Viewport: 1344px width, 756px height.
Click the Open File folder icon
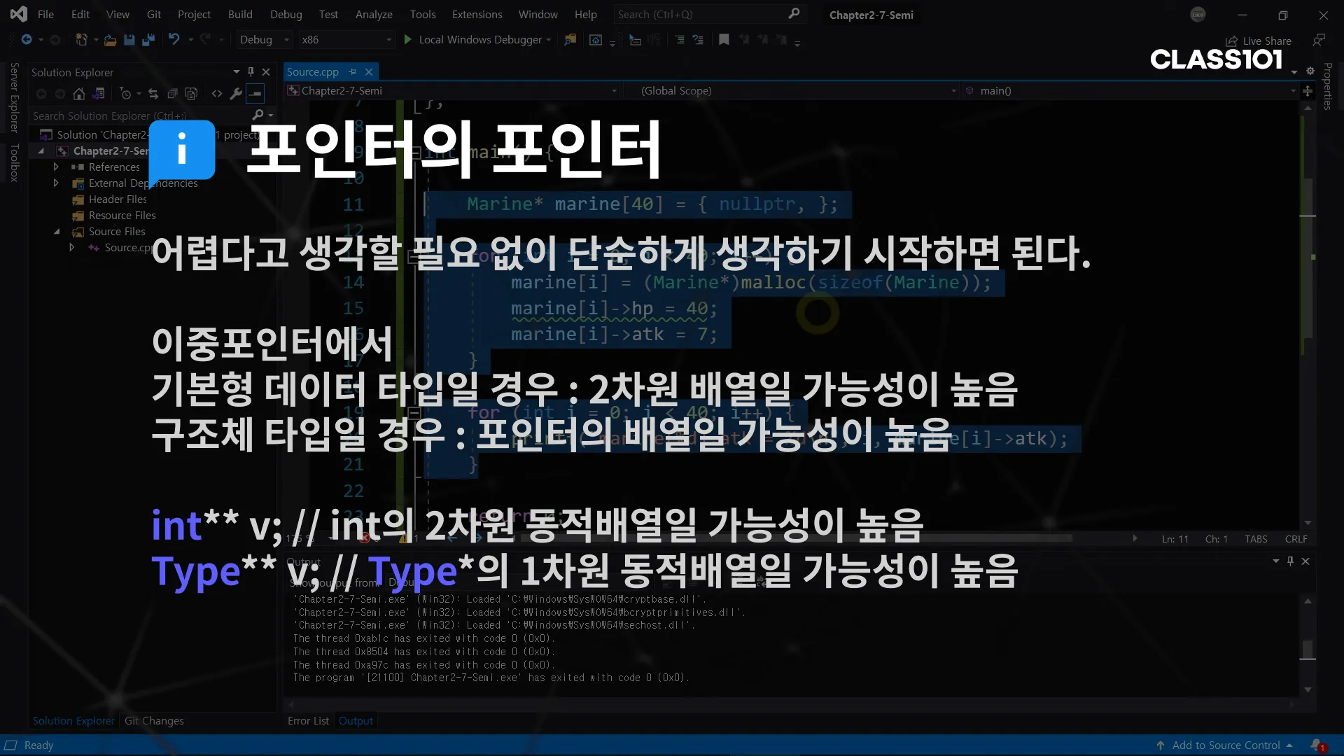110,40
